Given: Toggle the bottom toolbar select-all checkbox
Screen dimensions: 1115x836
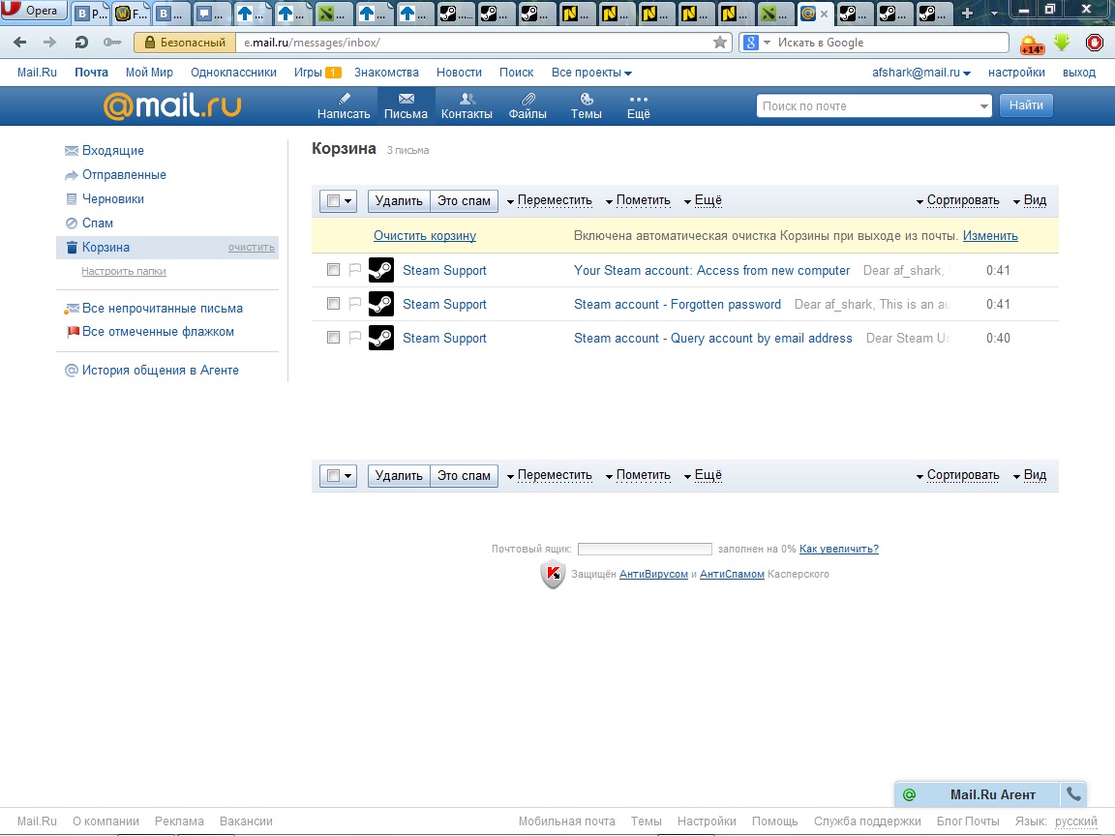Looking at the screenshot, I should tap(333, 476).
